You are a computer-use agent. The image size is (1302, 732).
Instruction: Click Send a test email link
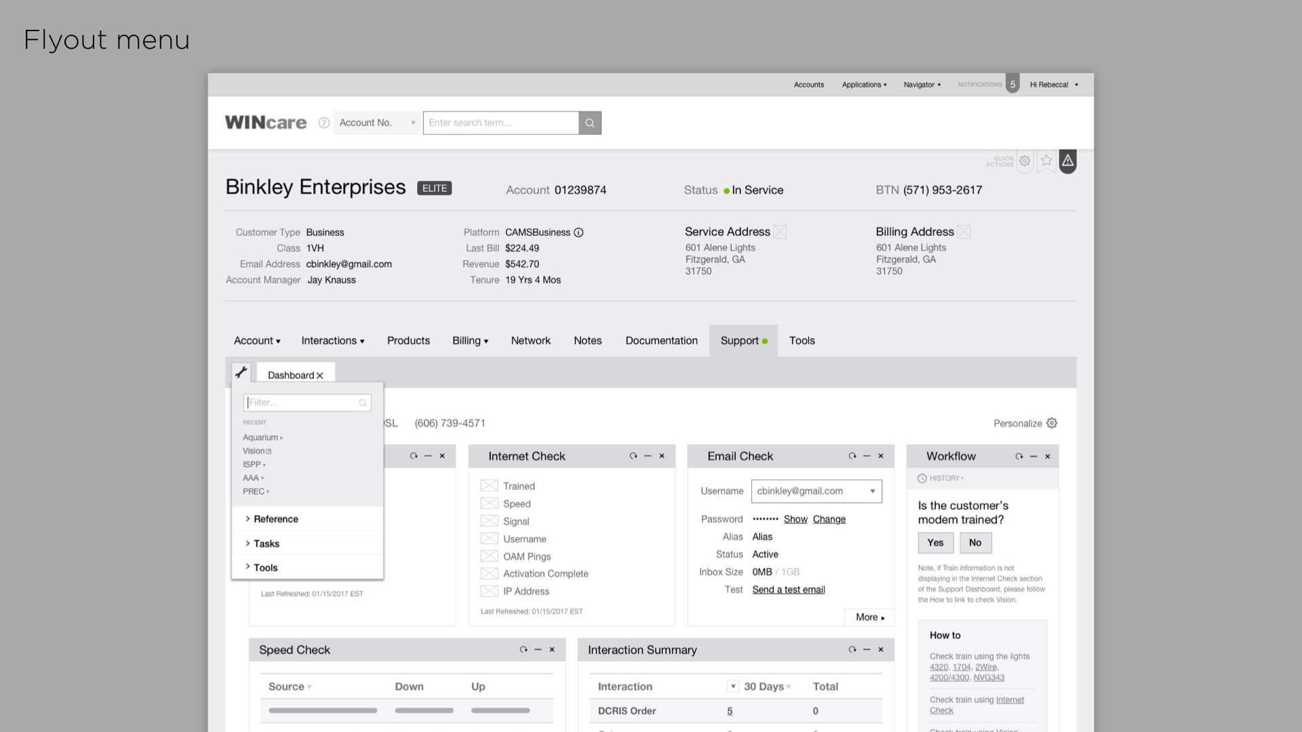788,590
